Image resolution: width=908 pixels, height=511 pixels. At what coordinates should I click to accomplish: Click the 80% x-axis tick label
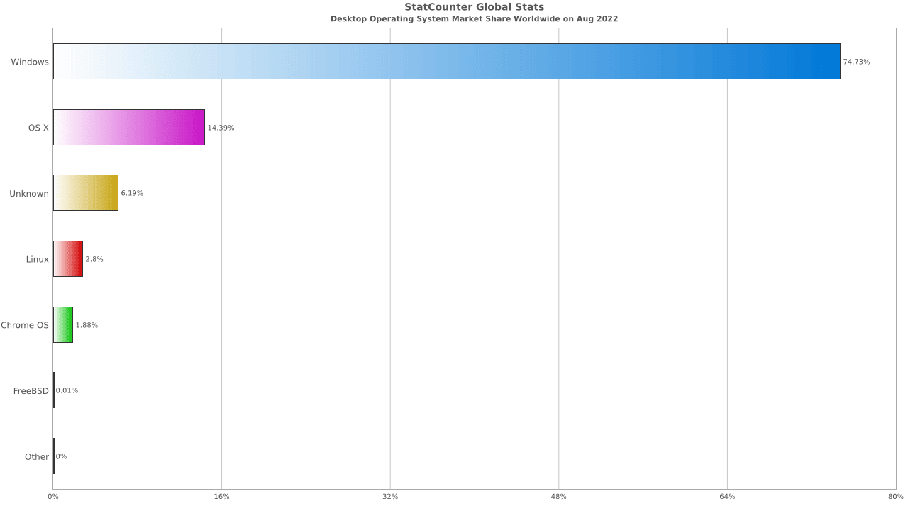(x=895, y=496)
